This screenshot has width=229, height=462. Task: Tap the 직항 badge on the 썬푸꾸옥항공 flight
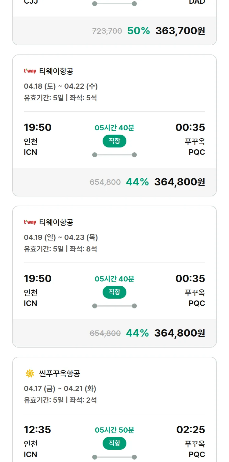114,443
